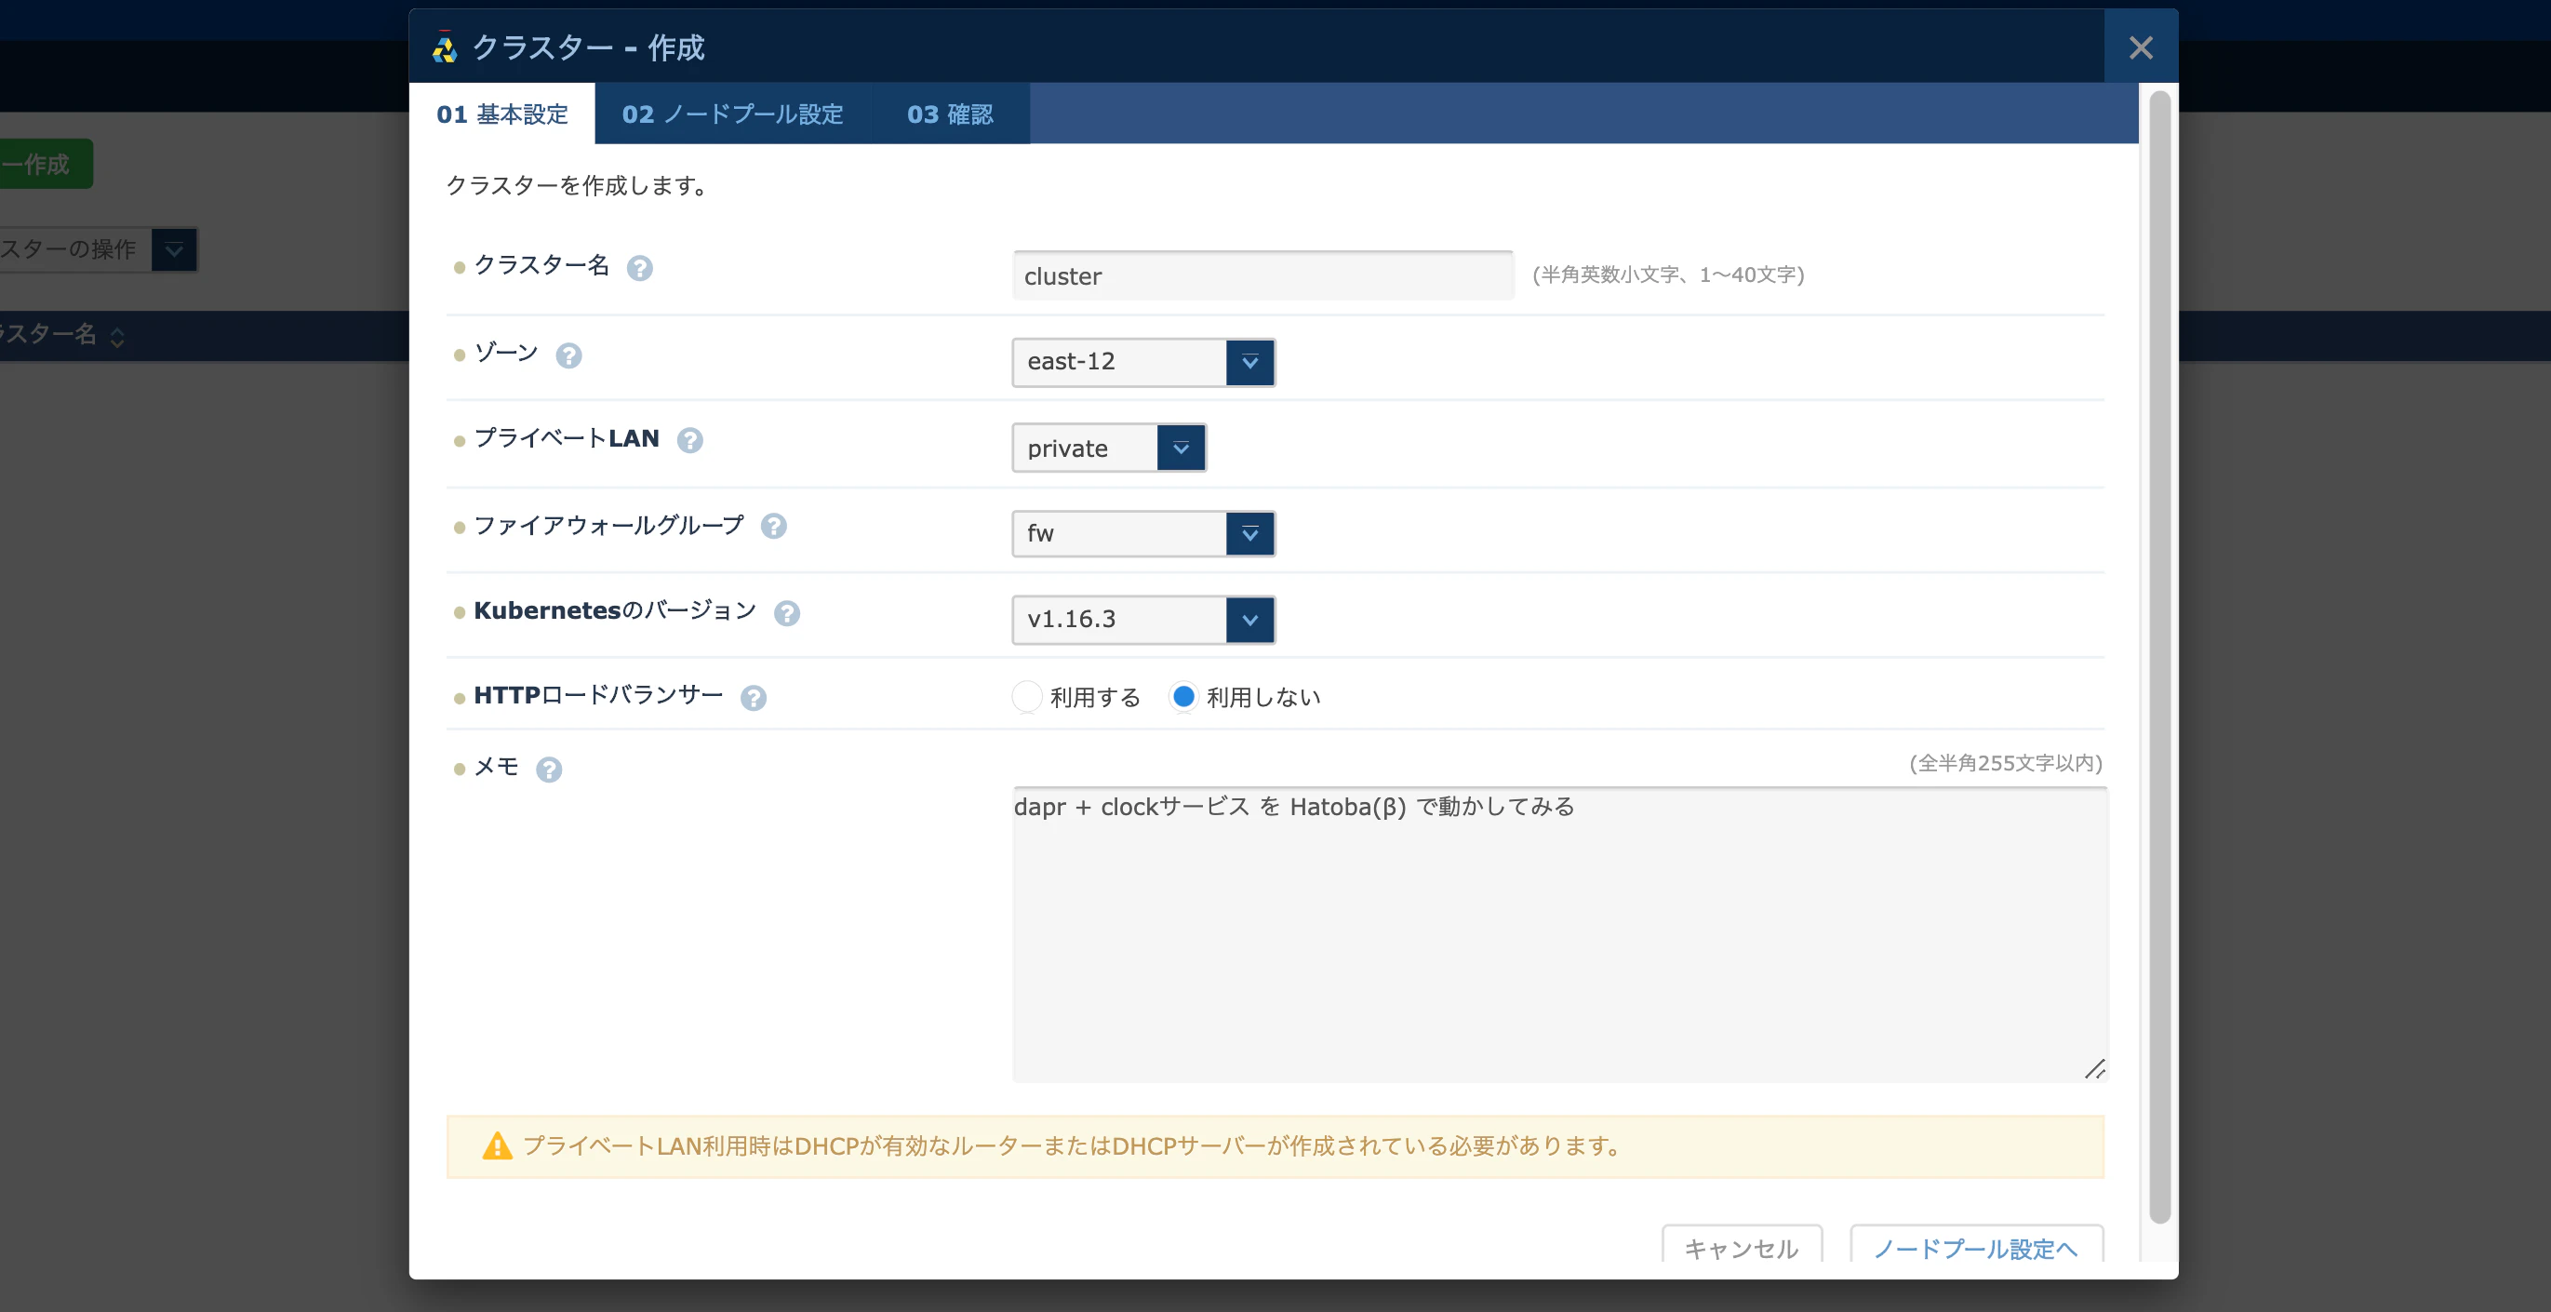Expand the east-12 zone dropdown
Image resolution: width=2551 pixels, height=1312 pixels.
pos(1143,362)
